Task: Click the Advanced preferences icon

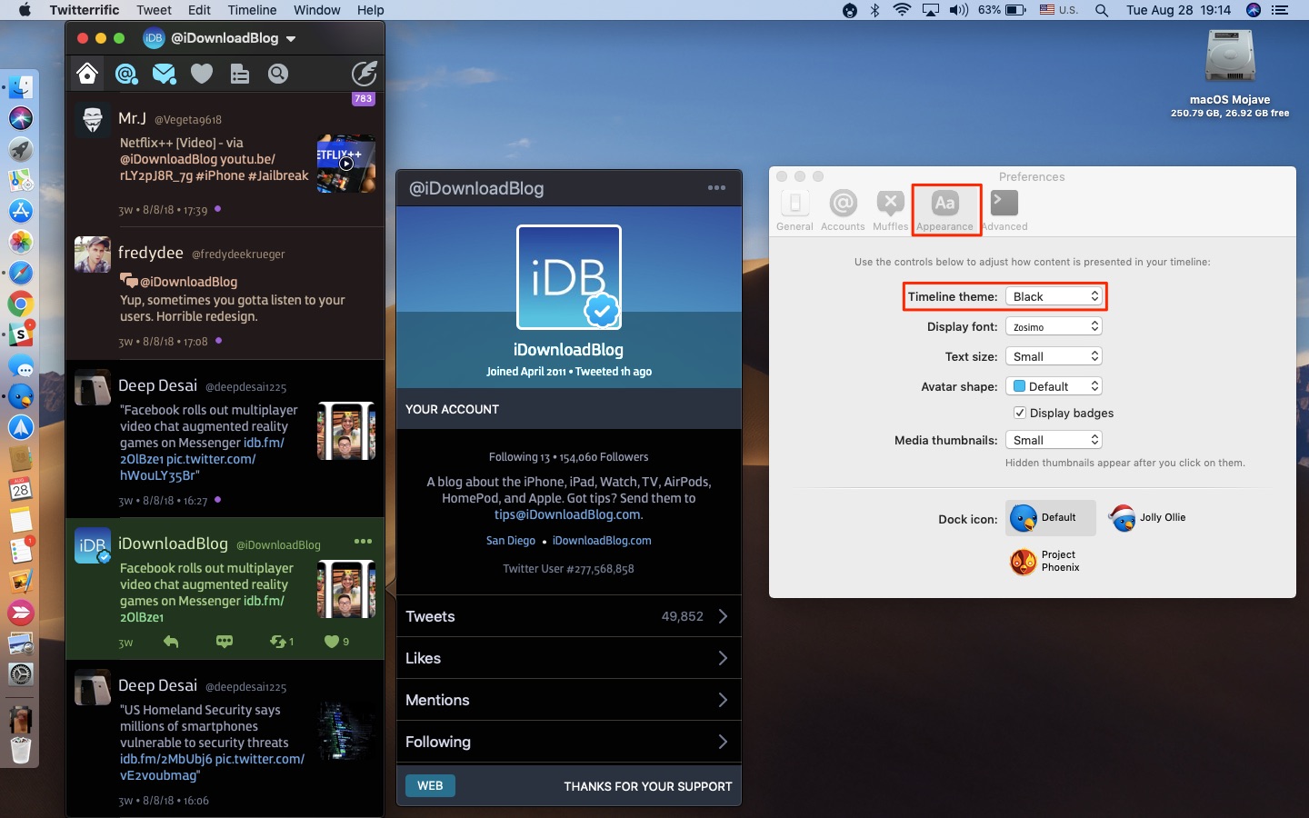Action: (1004, 211)
